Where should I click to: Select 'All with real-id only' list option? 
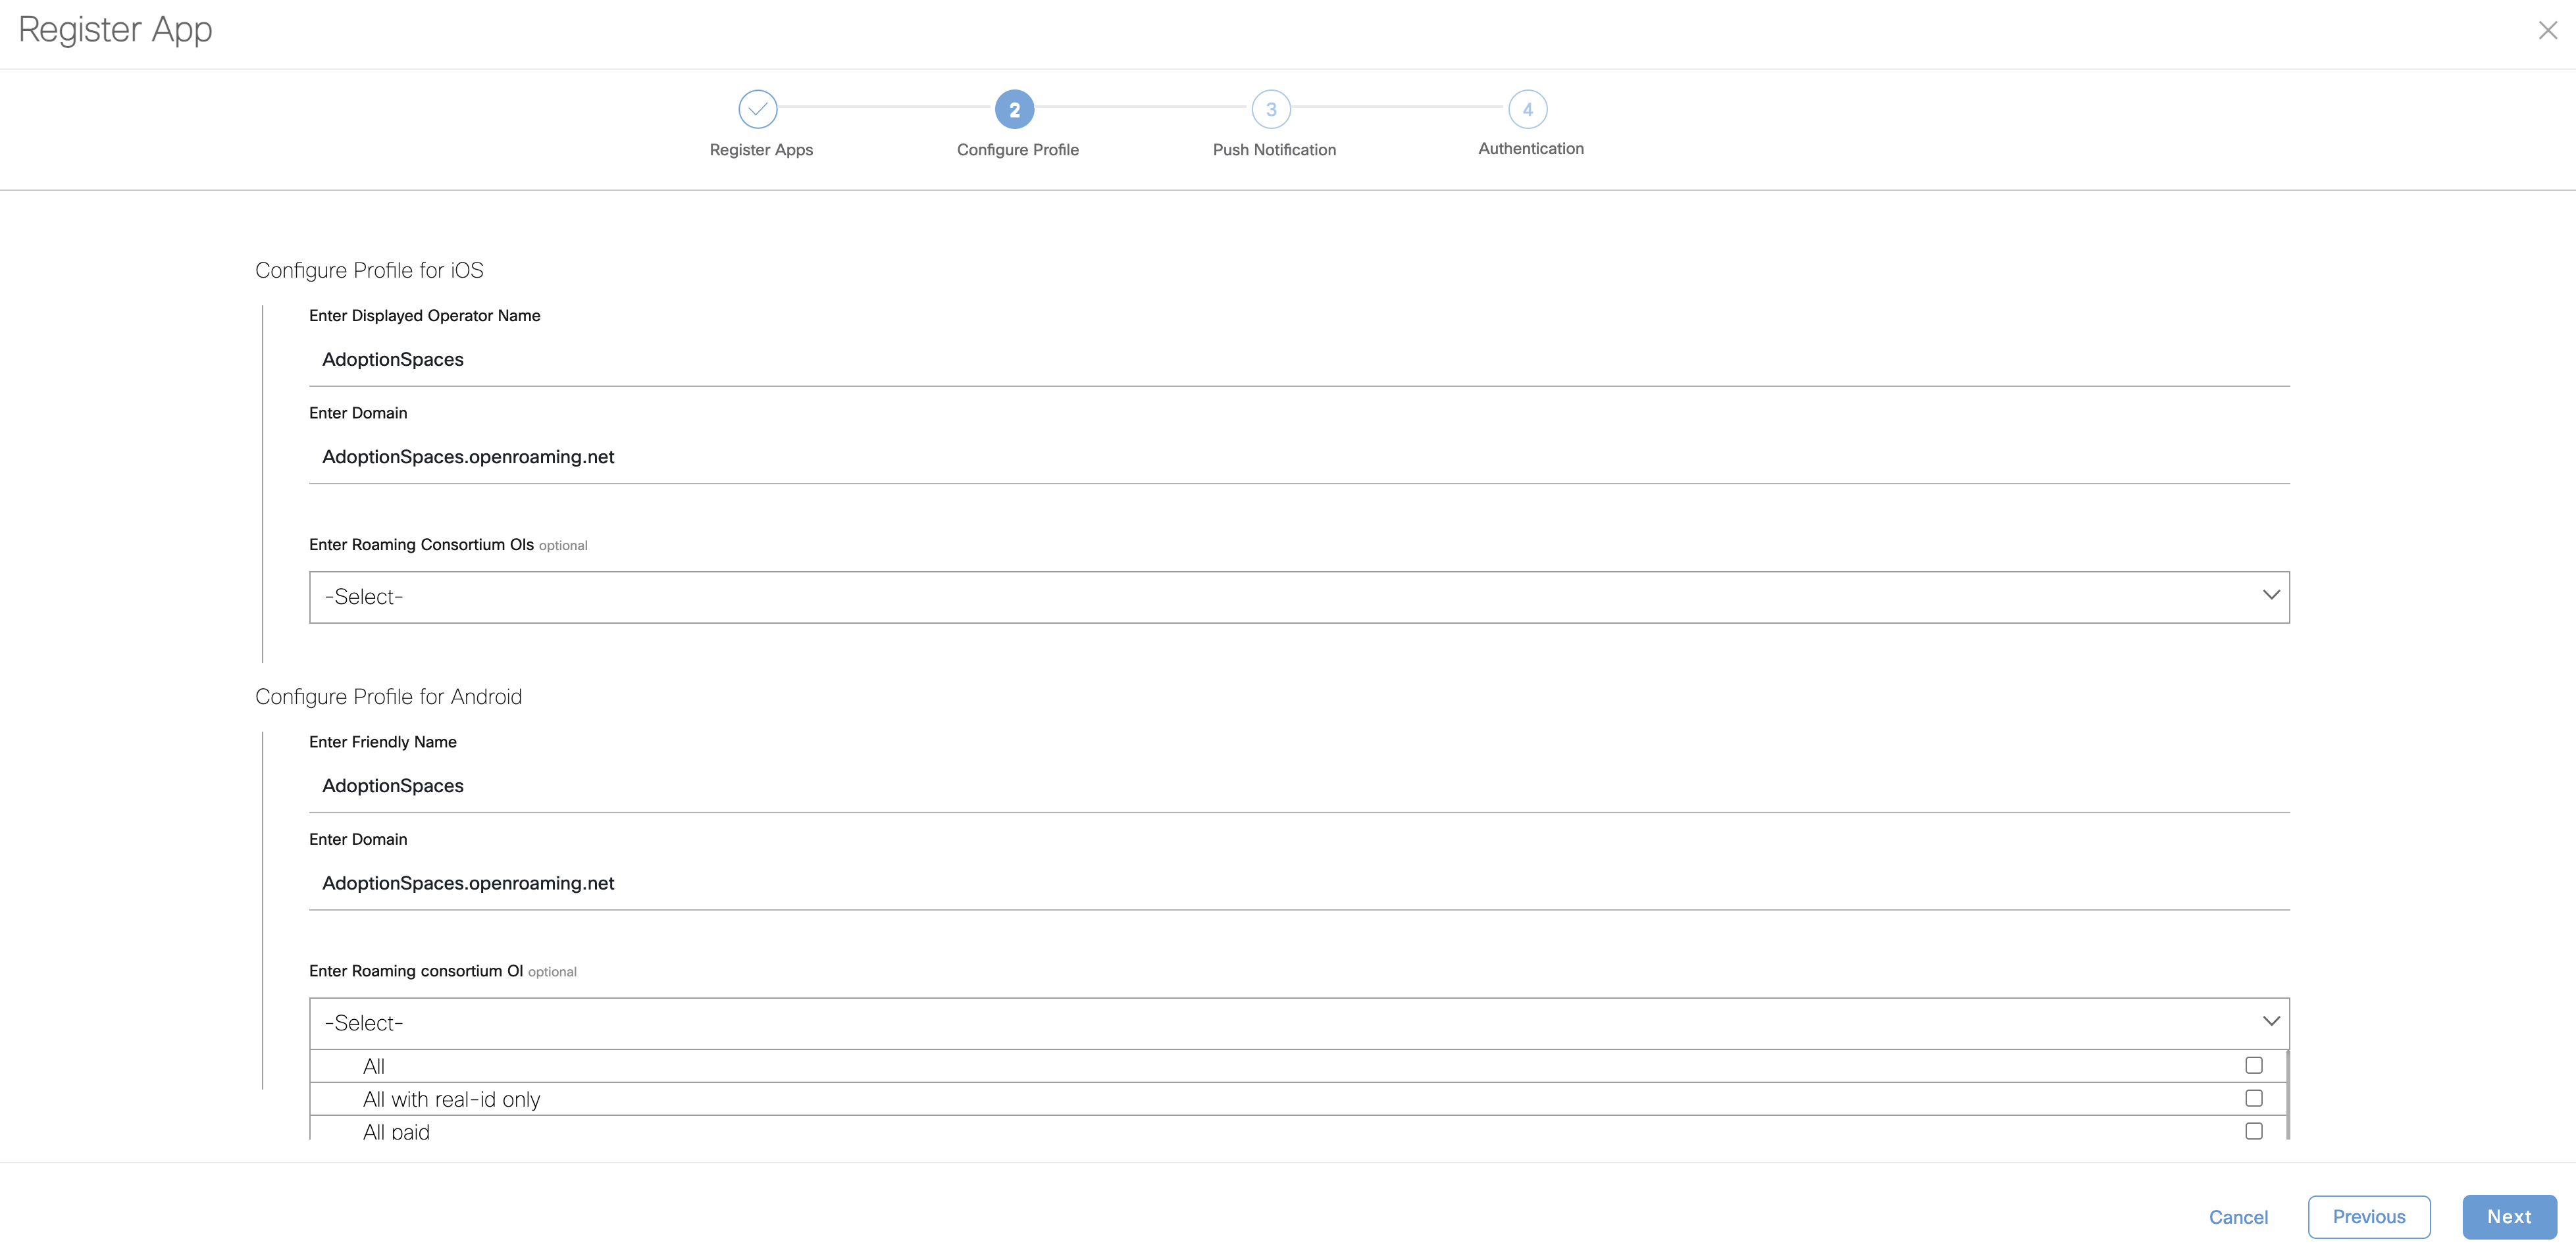[x=451, y=1099]
